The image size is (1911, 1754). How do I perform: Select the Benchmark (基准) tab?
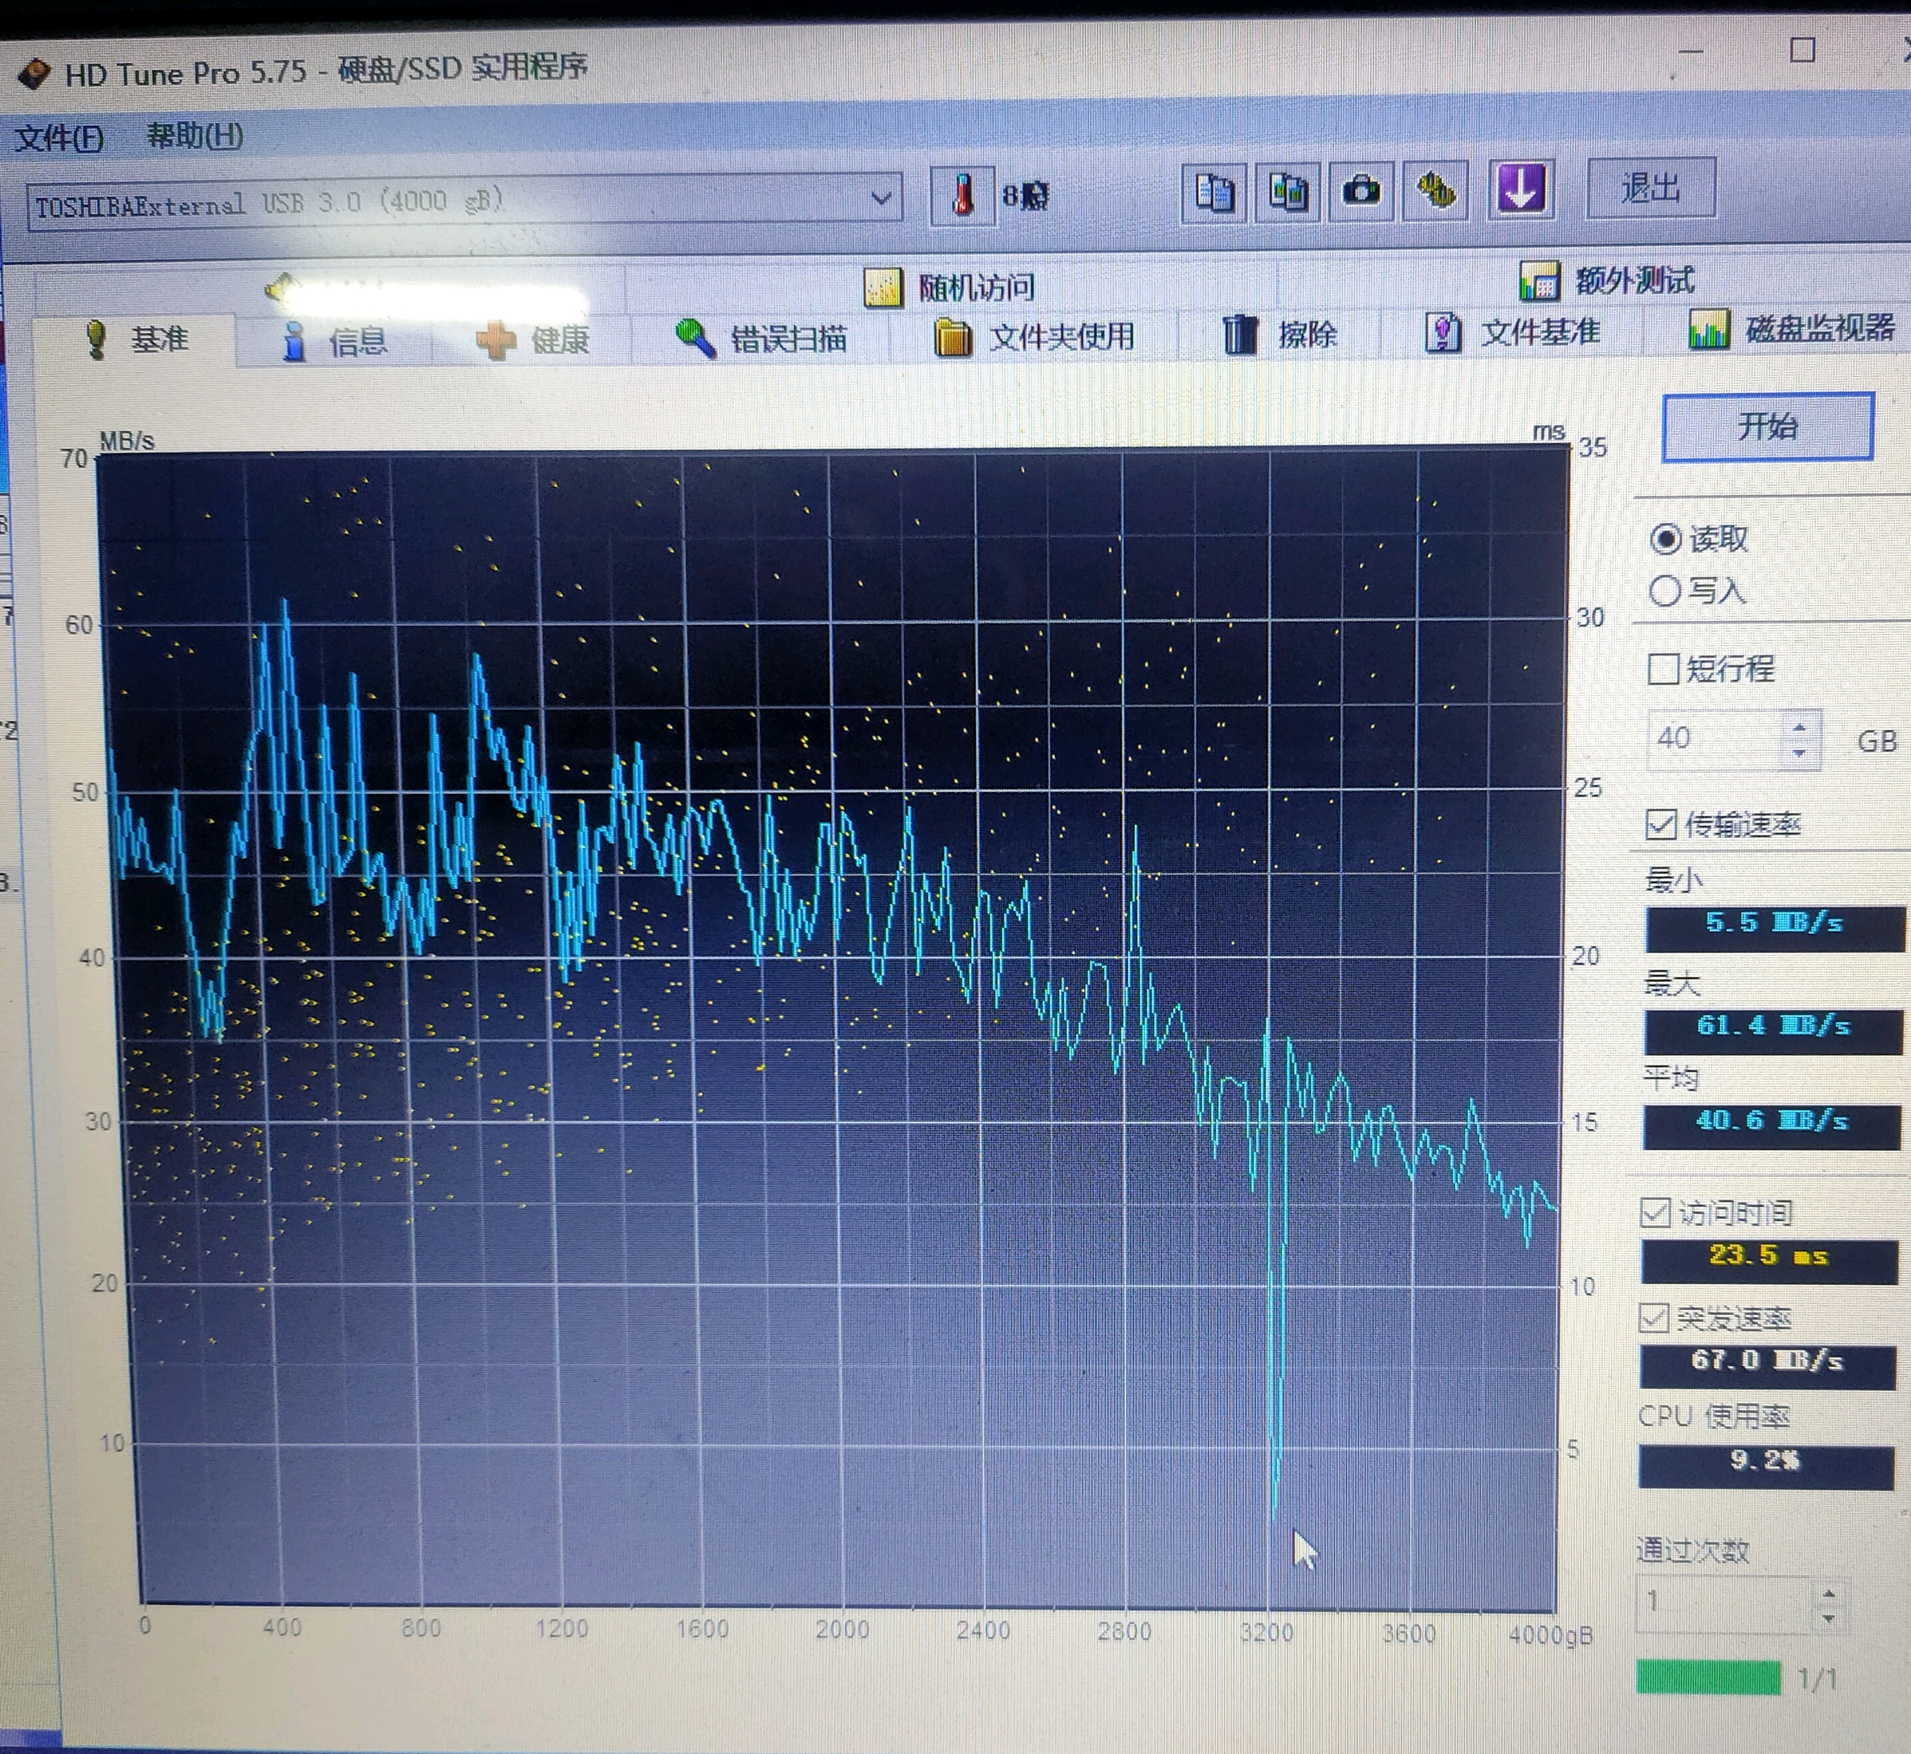136,339
